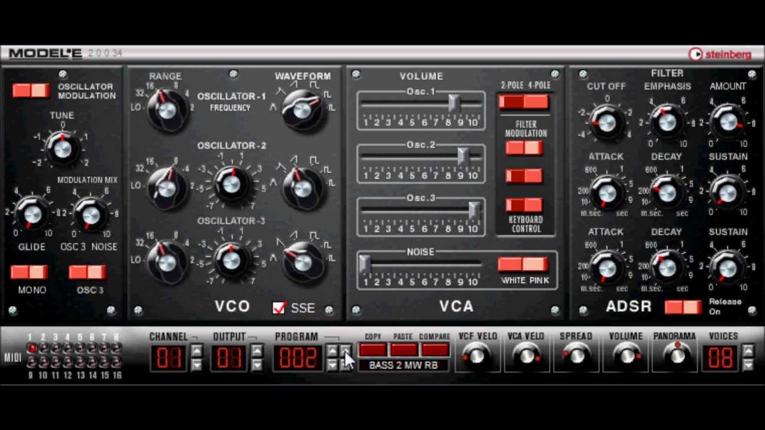The image size is (765, 430).
Task: Click the VCA Velo knob
Action: pos(526,356)
